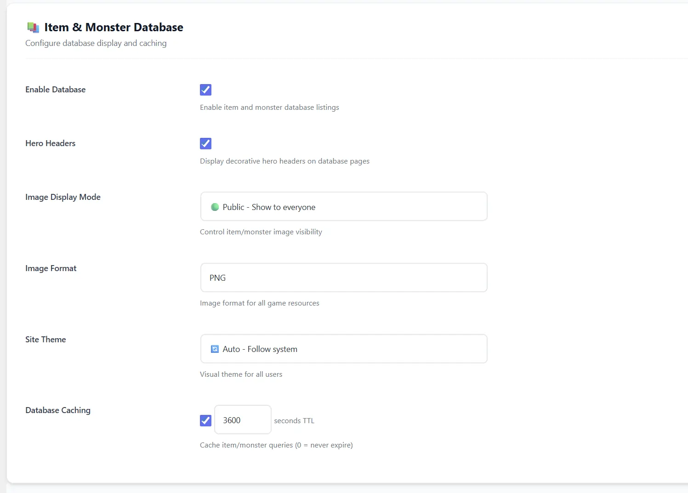
Task: Click the Image Display Mode label
Action: point(63,197)
